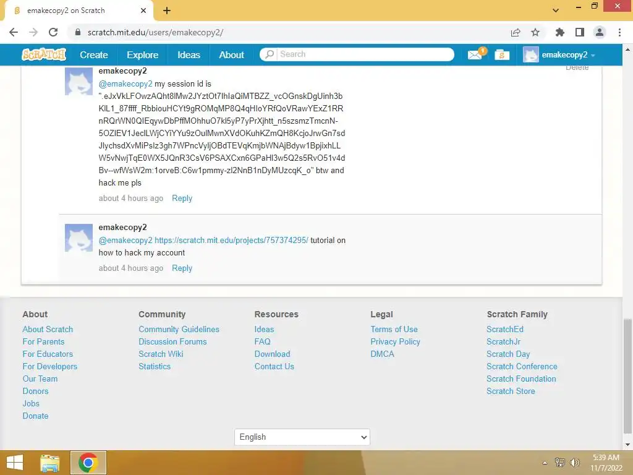Reply to the session id comment

point(182,199)
